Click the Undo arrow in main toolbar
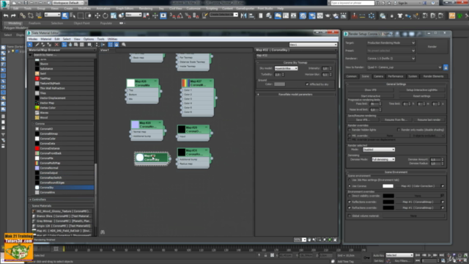Screen dimensions: 469x264 click(6, 15)
